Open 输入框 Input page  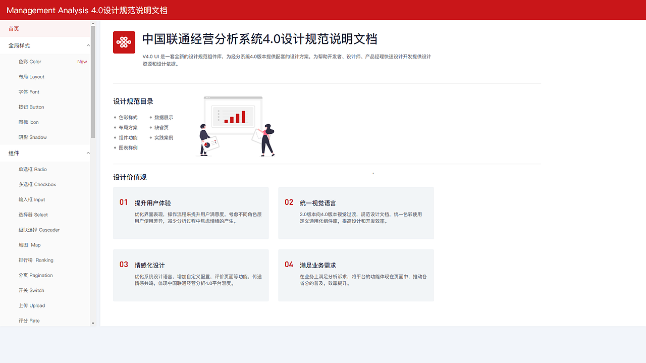32,199
